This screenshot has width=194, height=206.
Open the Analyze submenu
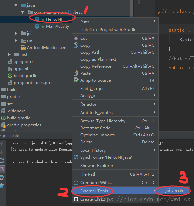115,96
